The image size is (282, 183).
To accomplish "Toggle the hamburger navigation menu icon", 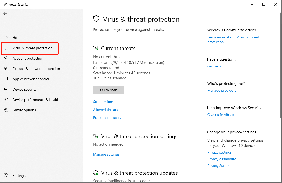I will coord(5,25).
